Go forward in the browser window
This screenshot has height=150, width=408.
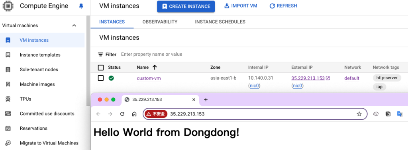[x=110, y=114]
